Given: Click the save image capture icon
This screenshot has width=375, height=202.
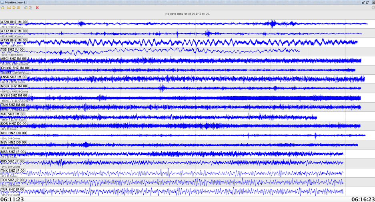Looking at the screenshot, I should tap(26, 8).
